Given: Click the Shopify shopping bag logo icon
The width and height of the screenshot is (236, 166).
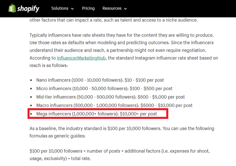Looking at the screenshot, I should [12, 8].
